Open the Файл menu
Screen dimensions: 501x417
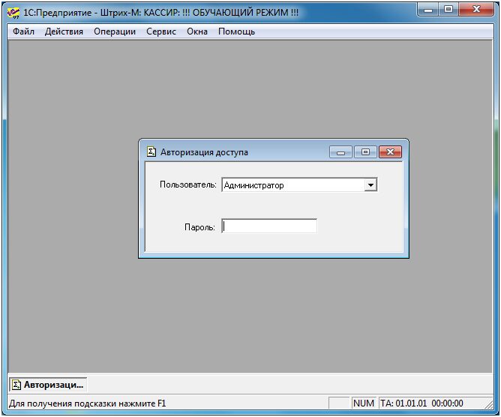23,31
